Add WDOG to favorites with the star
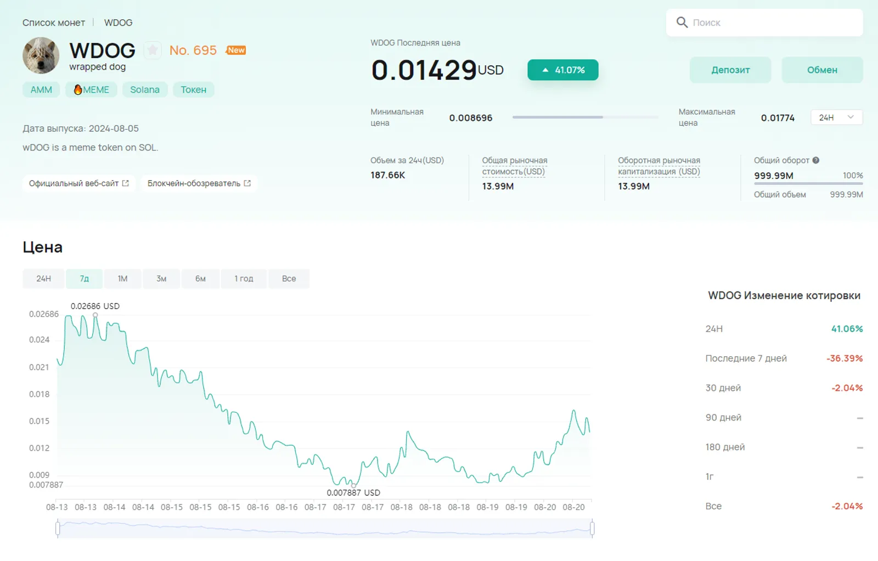This screenshot has height=561, width=878. point(153,51)
